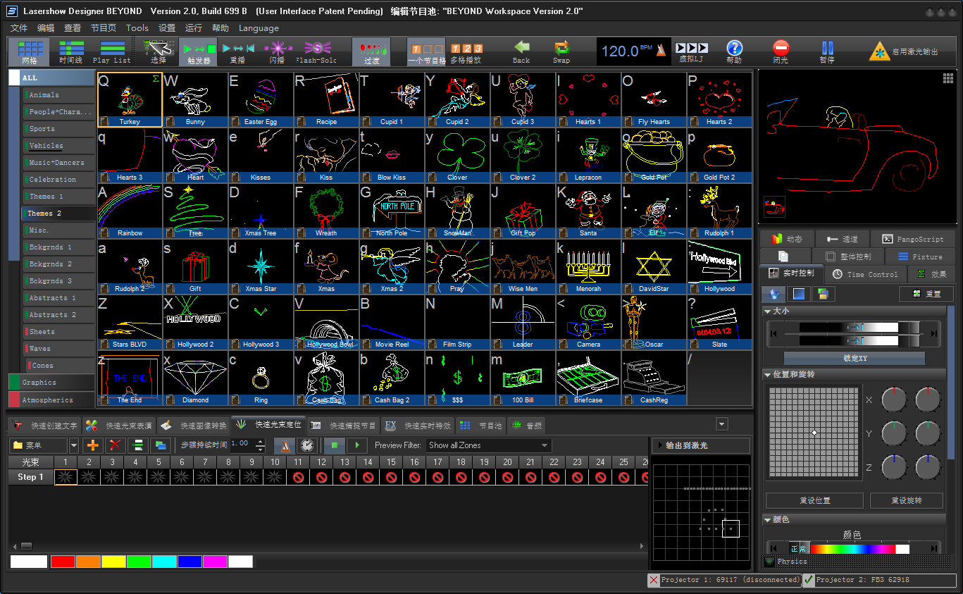
Task: Select the Animals category
Action: pos(59,95)
